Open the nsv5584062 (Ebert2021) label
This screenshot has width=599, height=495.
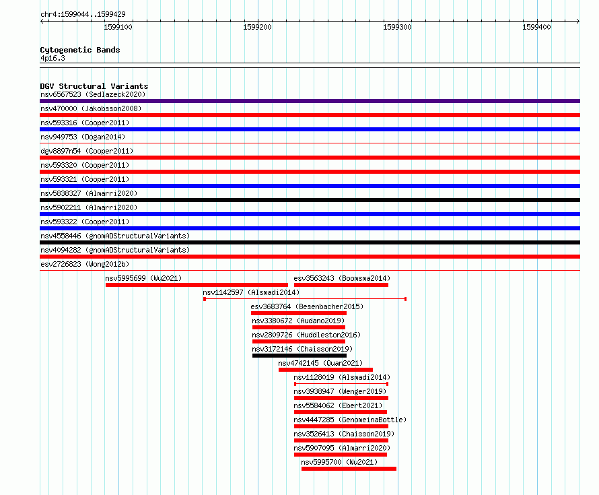[x=338, y=405]
